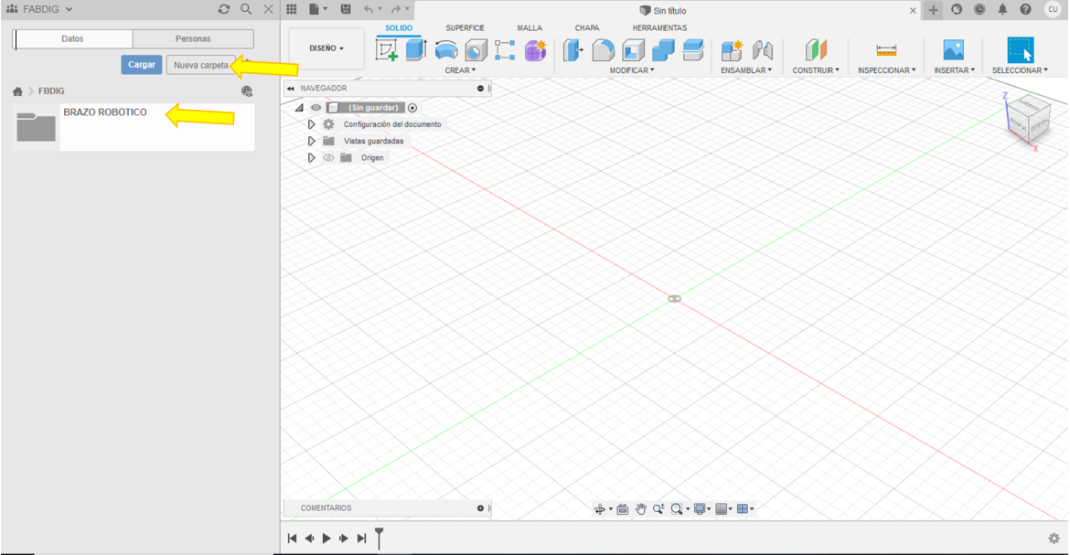The width and height of the screenshot is (1070, 555).
Task: Open the Viewports layout icon
Action: click(743, 509)
